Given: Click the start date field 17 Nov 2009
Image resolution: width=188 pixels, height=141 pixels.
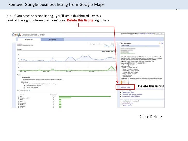Looking at the screenshot, I should point(93,44).
